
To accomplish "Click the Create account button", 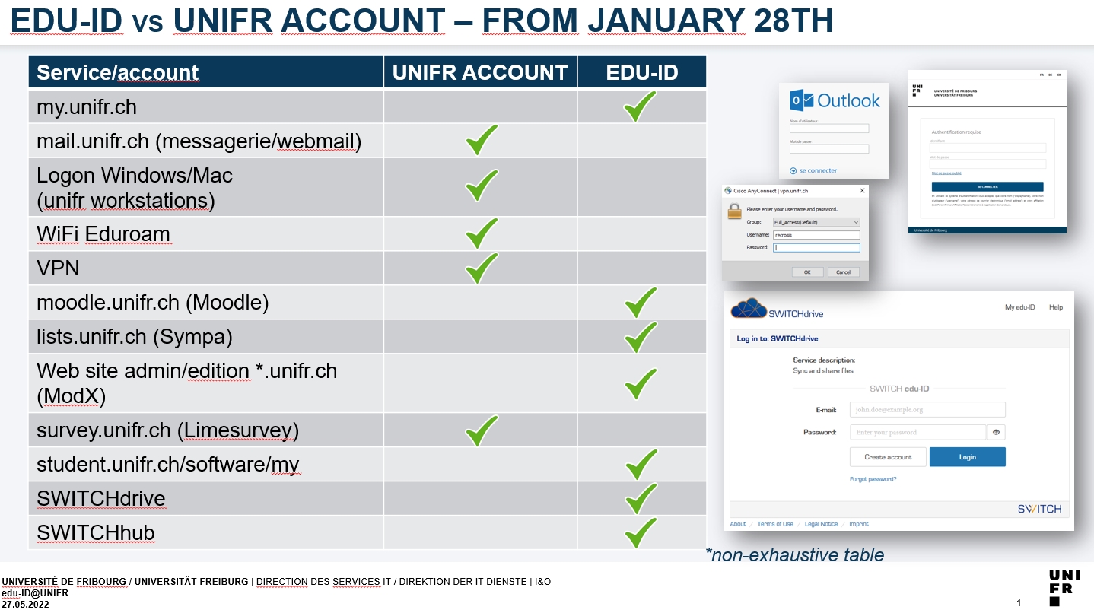I will pyautogui.click(x=888, y=457).
